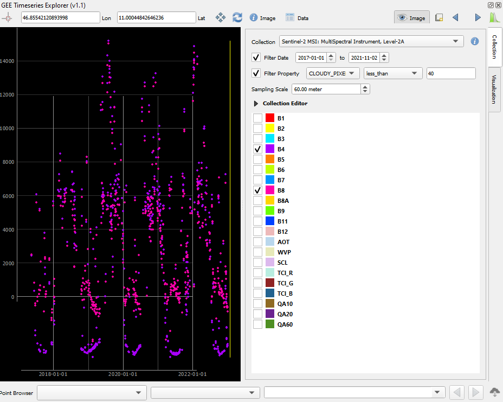Click the red B1 color swatch
This screenshot has height=402, width=503.
(x=270, y=118)
